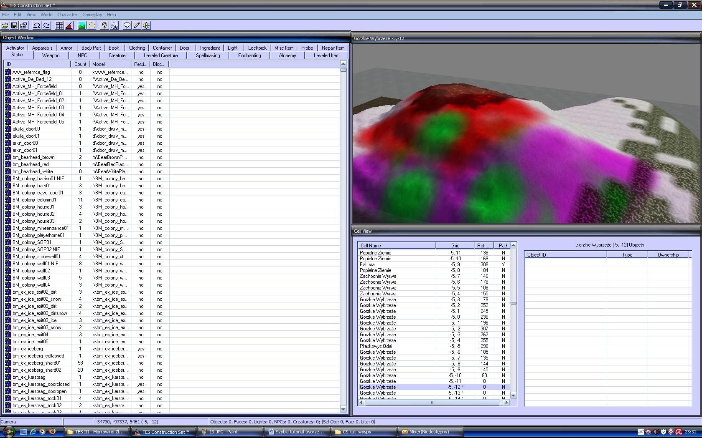Switch to the Door tab

pyautogui.click(x=185, y=48)
